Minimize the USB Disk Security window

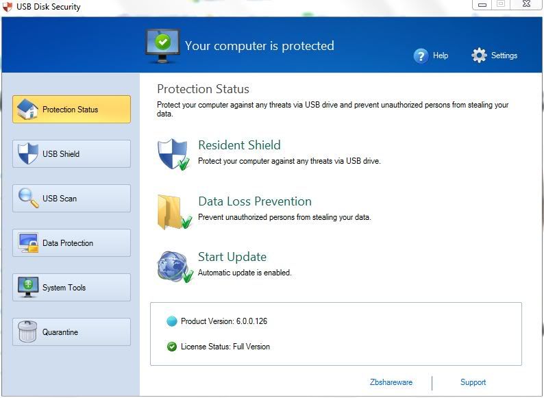click(x=482, y=5)
